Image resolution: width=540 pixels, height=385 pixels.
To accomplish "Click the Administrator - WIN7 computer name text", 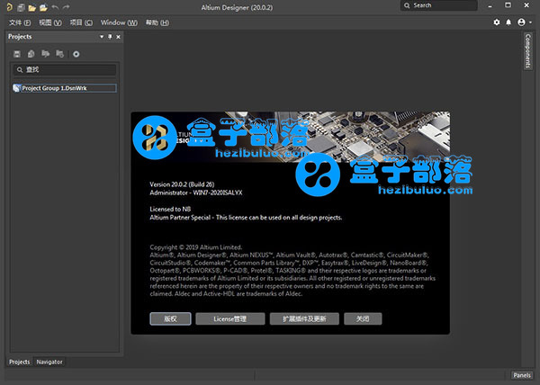I will (196, 192).
